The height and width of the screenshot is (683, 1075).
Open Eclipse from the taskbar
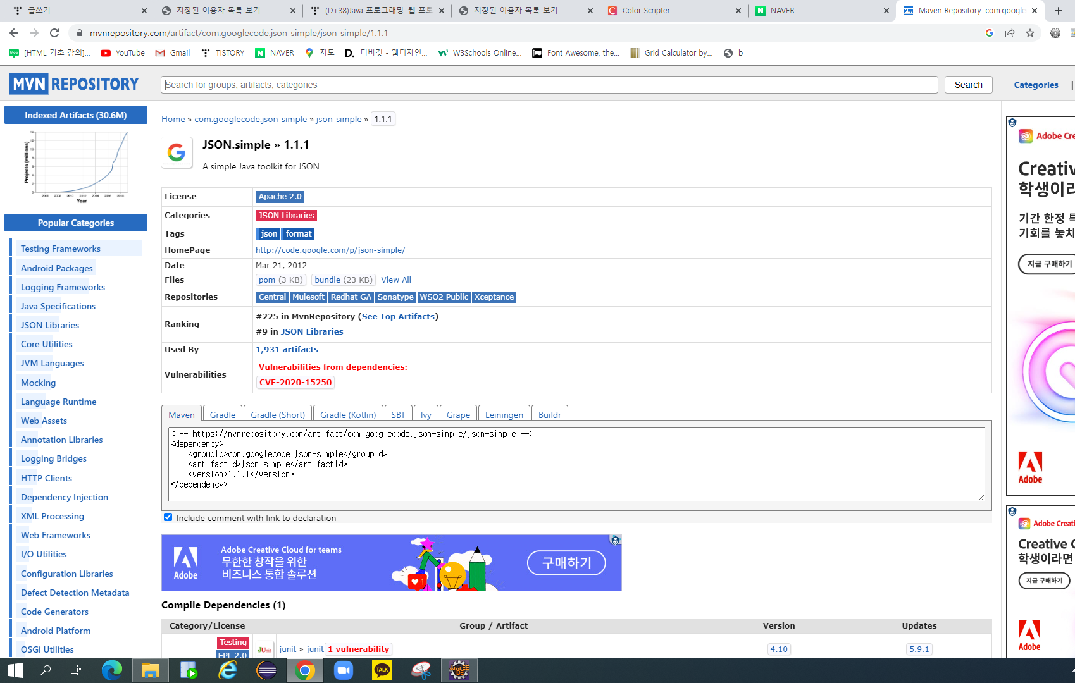tap(266, 670)
